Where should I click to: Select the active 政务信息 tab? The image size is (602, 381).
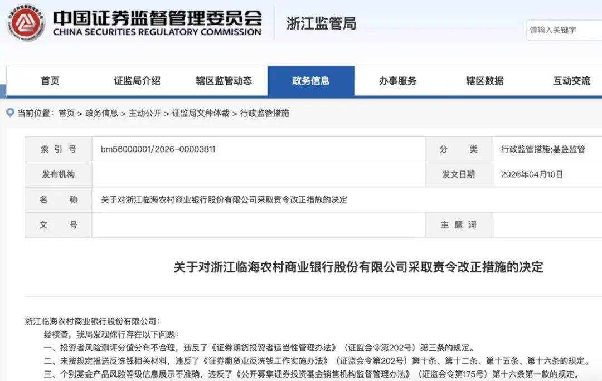(312, 80)
